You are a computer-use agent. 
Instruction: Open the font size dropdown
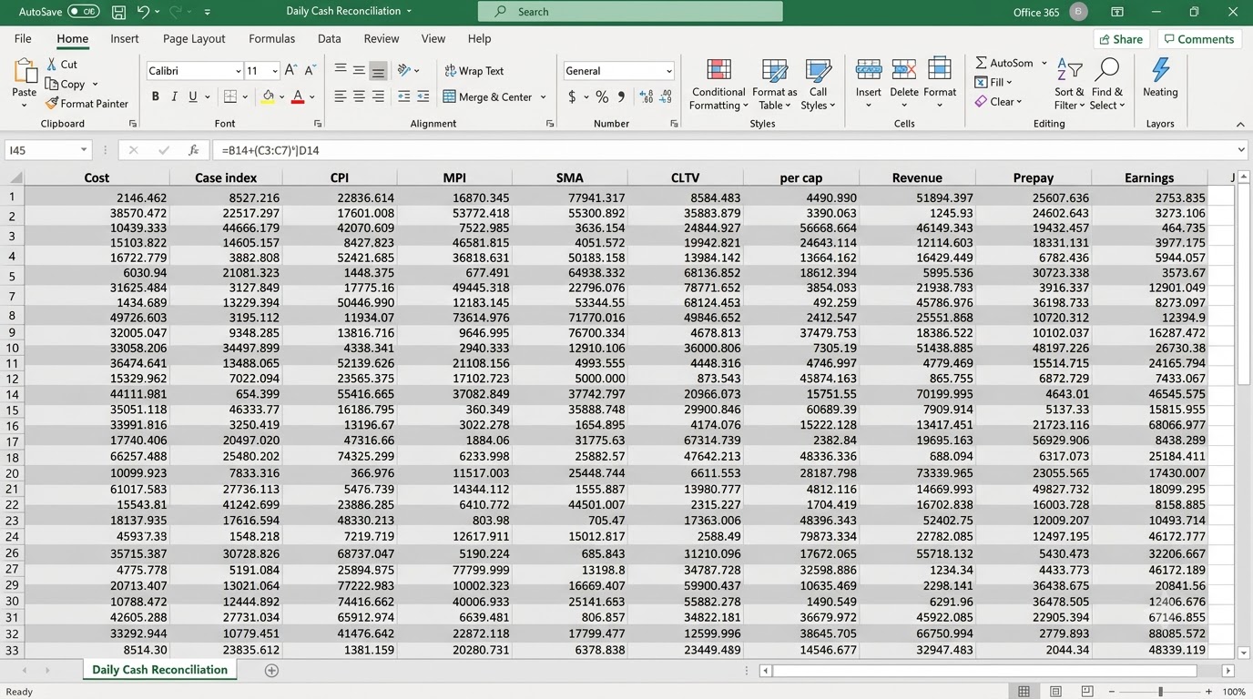274,71
